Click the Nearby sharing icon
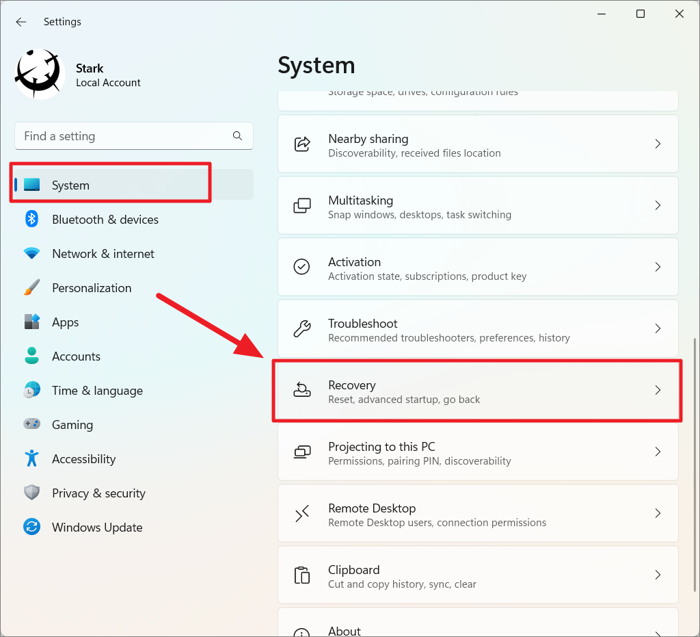The width and height of the screenshot is (700, 637). coord(301,144)
